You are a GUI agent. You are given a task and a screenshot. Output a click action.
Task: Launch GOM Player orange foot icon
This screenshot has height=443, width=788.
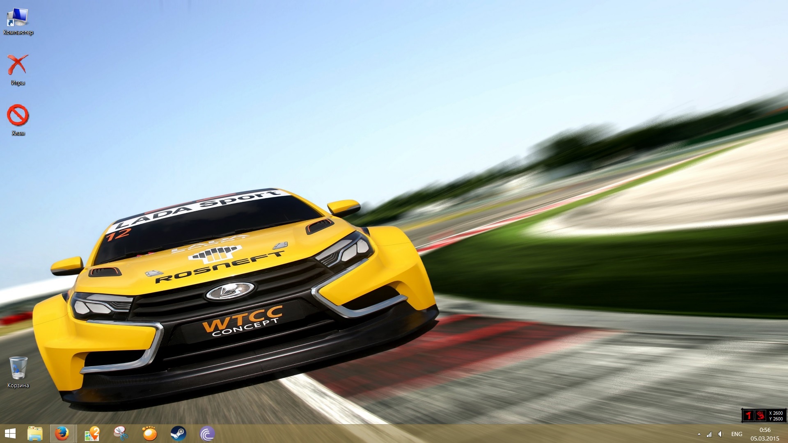pyautogui.click(x=149, y=434)
